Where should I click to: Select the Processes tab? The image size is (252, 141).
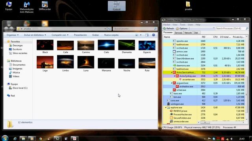[x=168, y=33]
